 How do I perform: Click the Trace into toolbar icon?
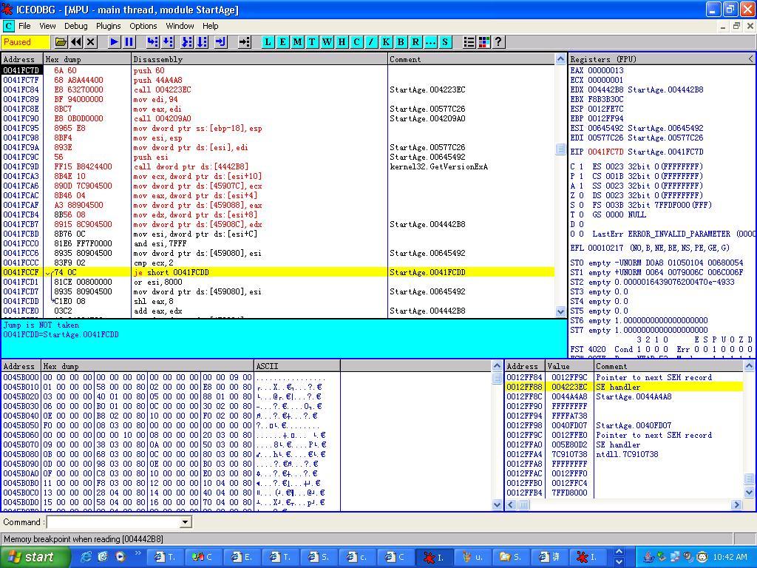187,42
